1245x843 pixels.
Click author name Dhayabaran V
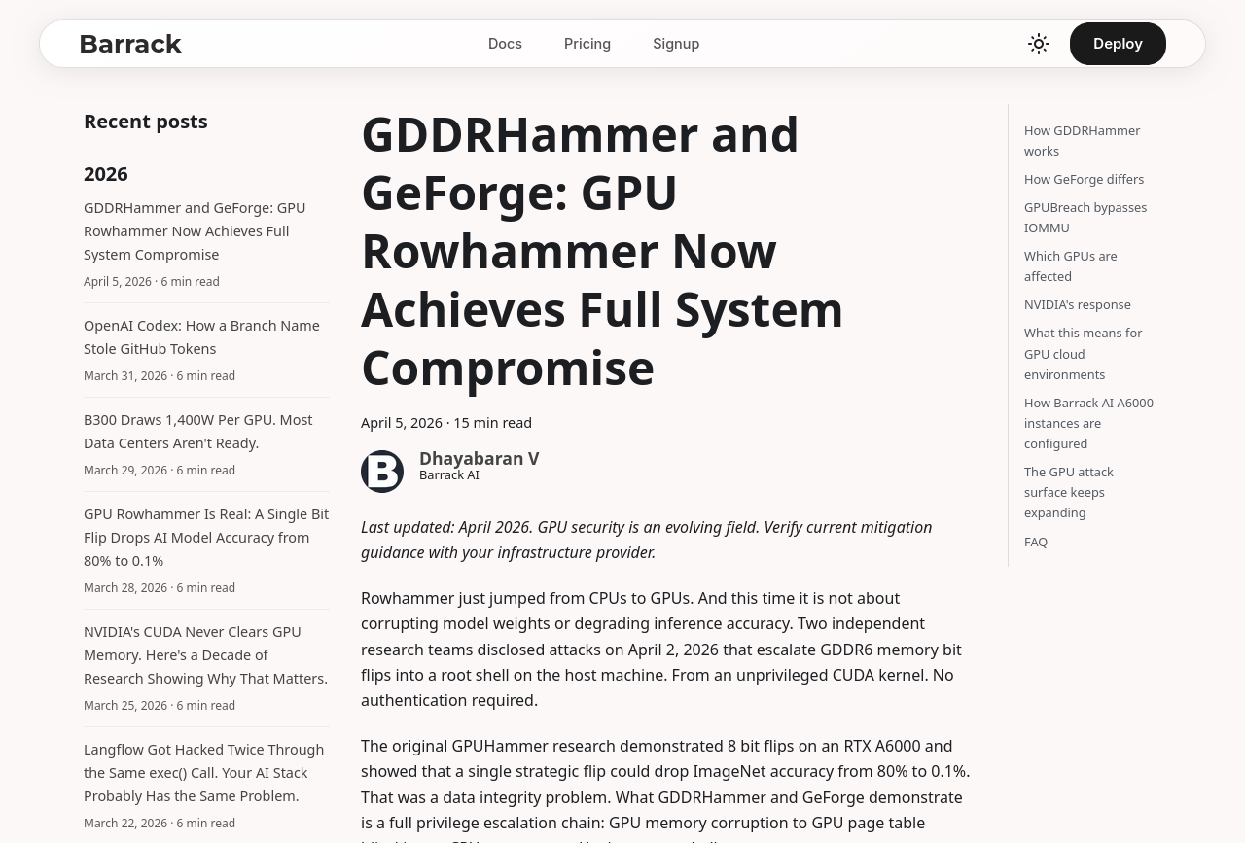[x=479, y=458]
